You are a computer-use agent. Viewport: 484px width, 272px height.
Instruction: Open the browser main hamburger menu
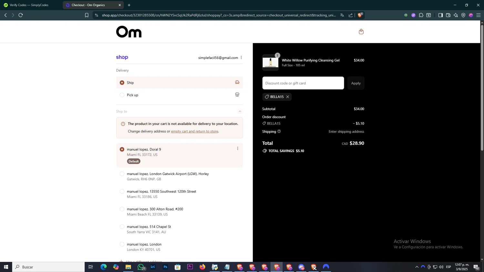[x=479, y=15]
